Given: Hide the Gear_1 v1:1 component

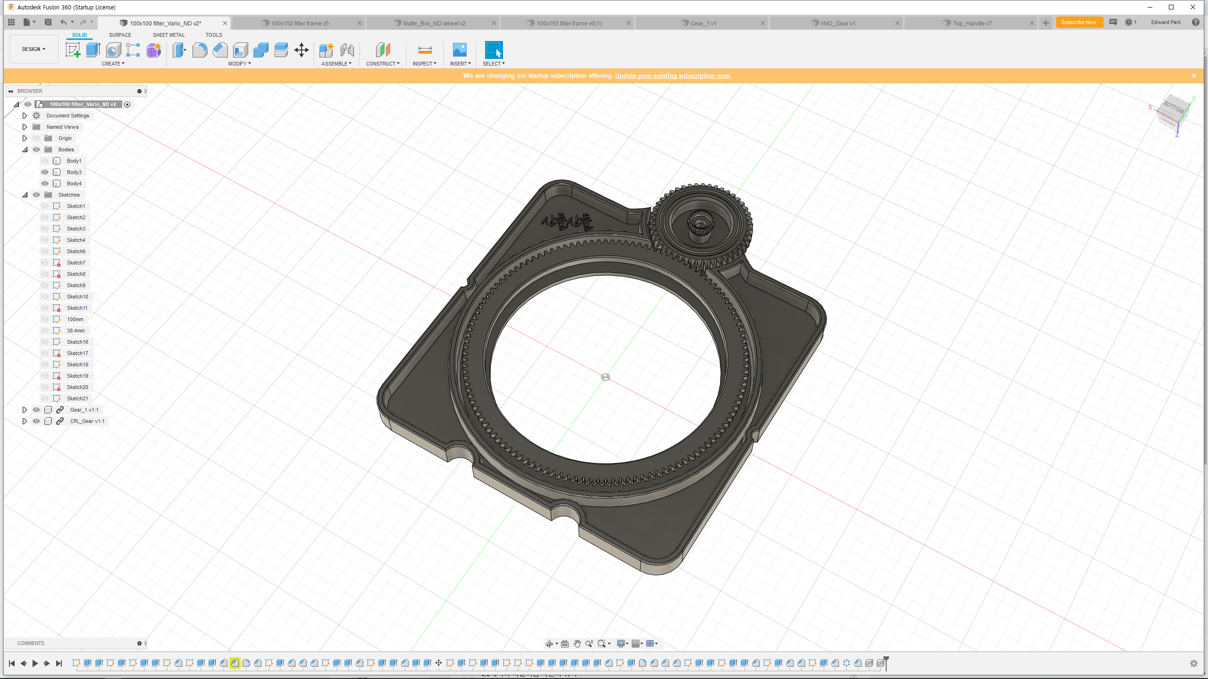Looking at the screenshot, I should pos(36,410).
